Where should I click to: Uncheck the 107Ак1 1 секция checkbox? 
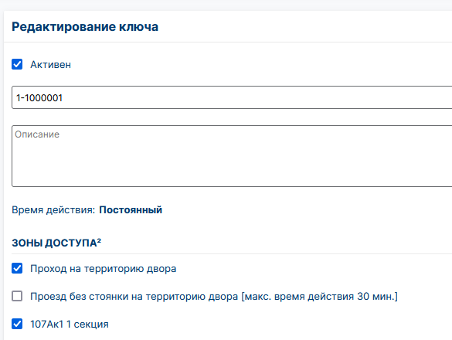pos(17,324)
